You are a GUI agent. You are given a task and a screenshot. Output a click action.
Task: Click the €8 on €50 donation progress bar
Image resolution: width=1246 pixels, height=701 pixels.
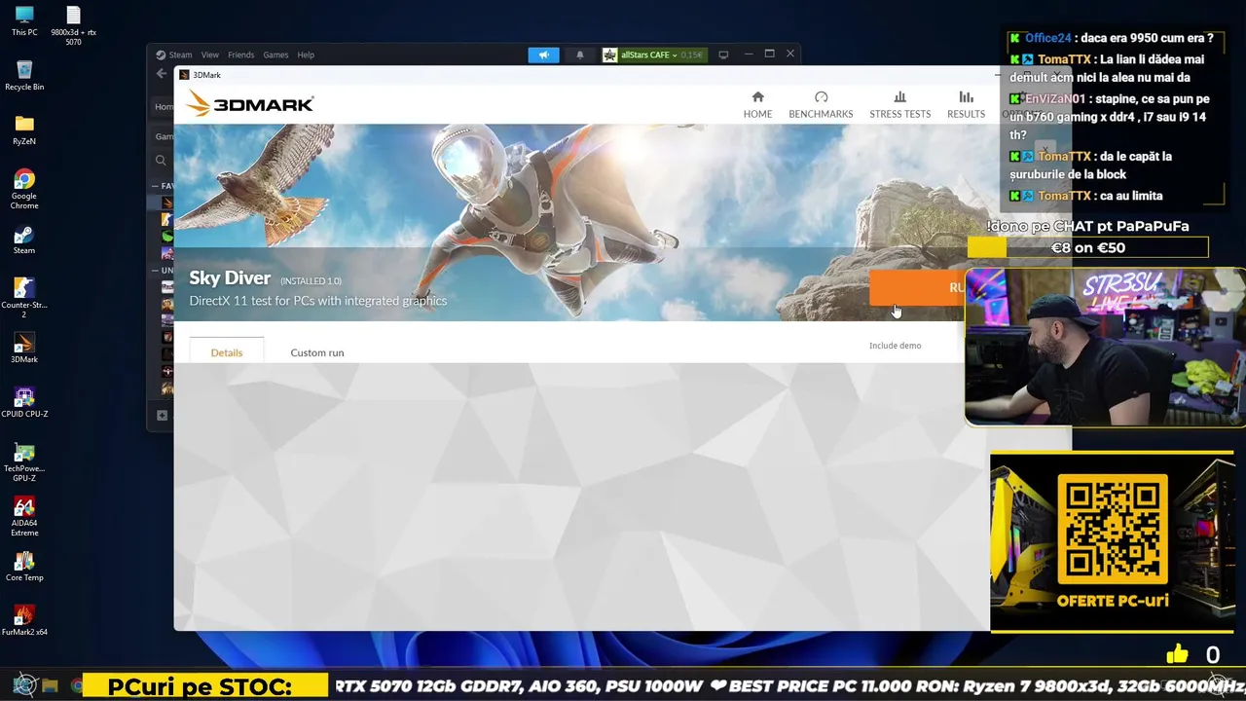(x=1087, y=248)
